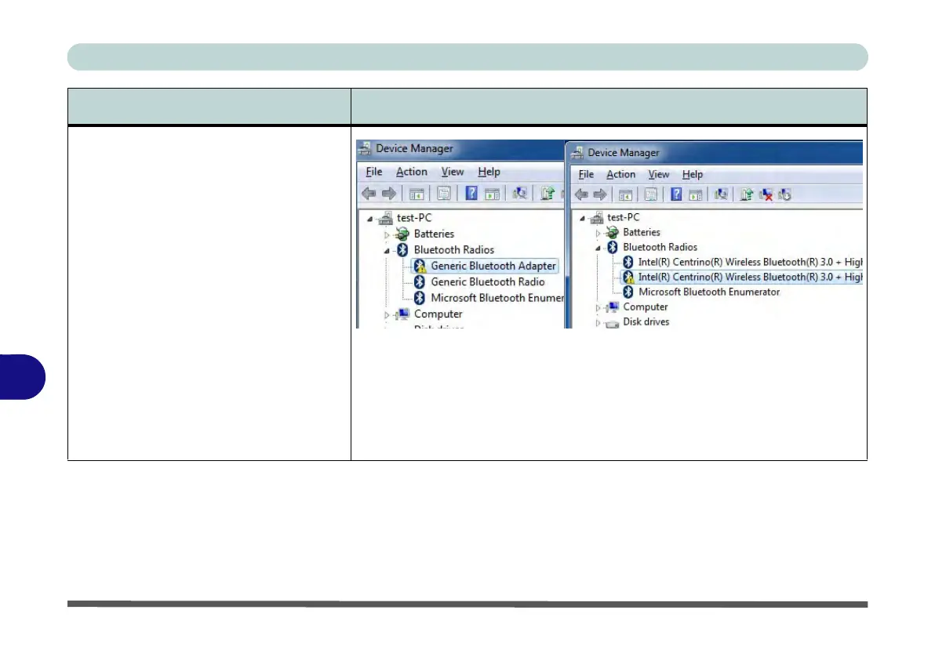Select Bluetooth Radios label in back Device Manager window
The height and width of the screenshot is (657, 935).
click(x=454, y=250)
